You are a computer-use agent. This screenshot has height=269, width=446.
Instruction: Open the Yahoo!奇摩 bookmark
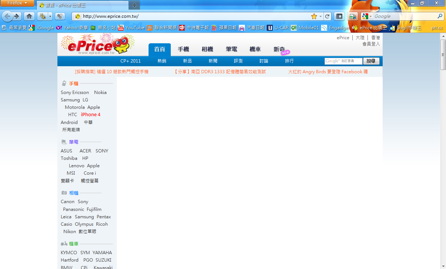[x=72, y=28]
